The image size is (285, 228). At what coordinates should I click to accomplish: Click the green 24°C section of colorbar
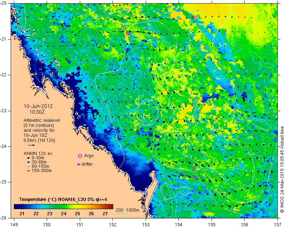[63, 207]
